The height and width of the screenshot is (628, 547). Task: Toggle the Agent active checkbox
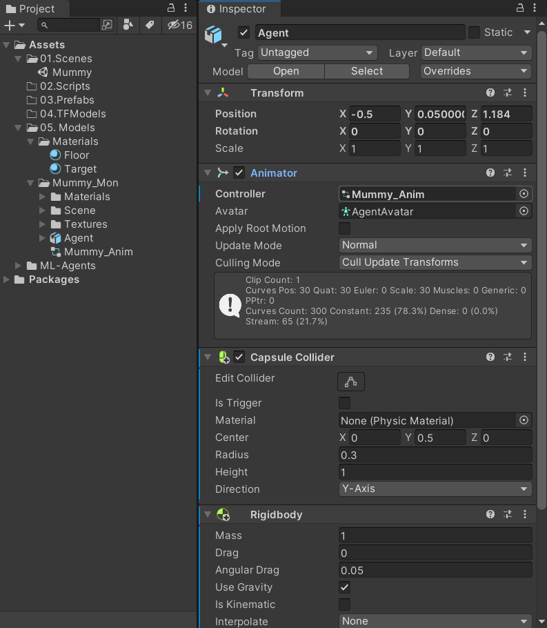coord(243,32)
